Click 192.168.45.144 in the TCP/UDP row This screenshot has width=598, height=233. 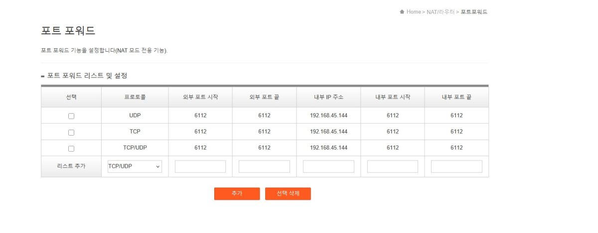(x=328, y=148)
